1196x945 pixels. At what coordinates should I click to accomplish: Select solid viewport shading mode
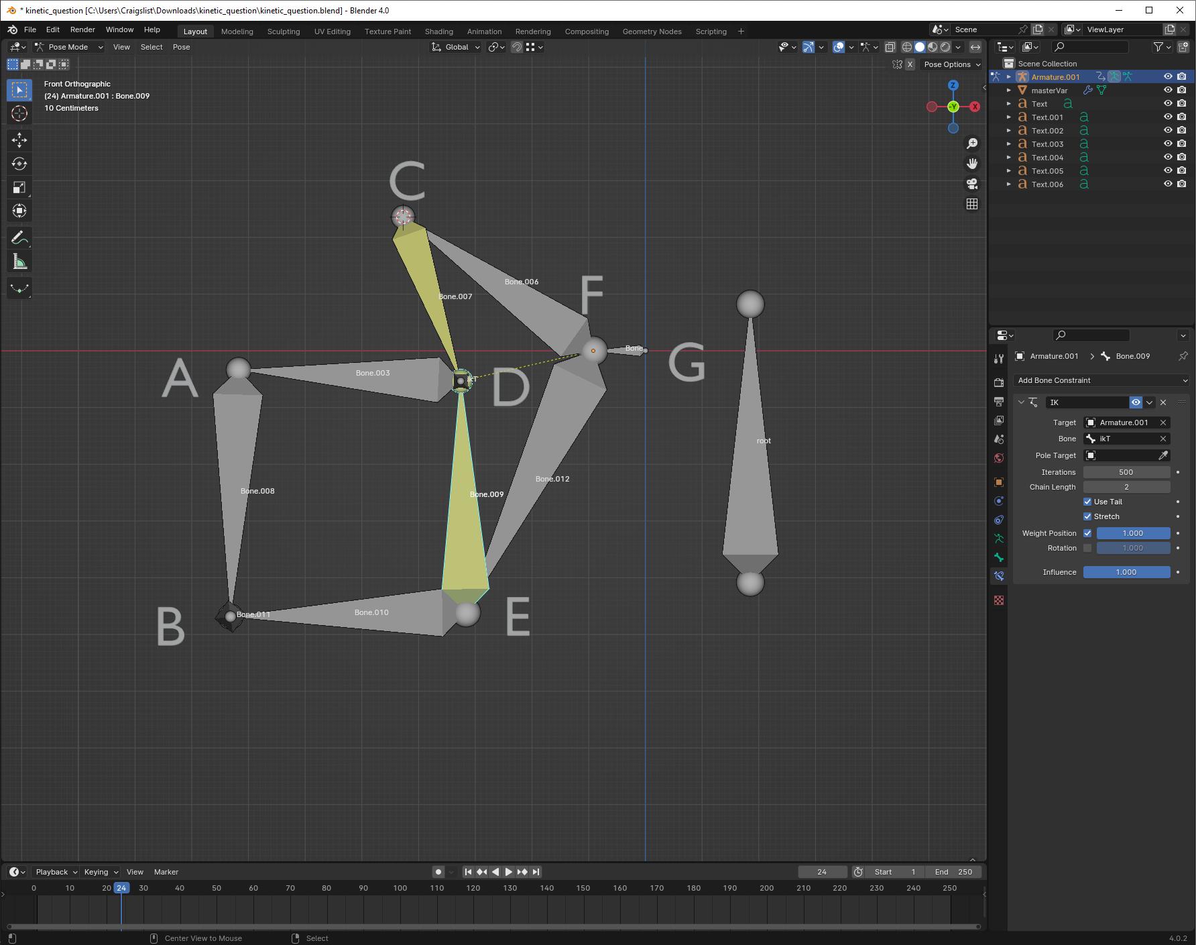tap(920, 47)
